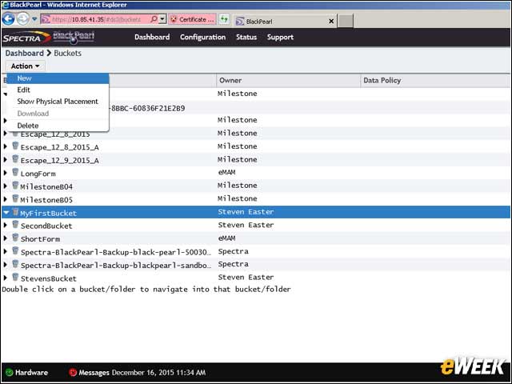Open the Support menu
This screenshot has width=512, height=384.
tap(280, 38)
